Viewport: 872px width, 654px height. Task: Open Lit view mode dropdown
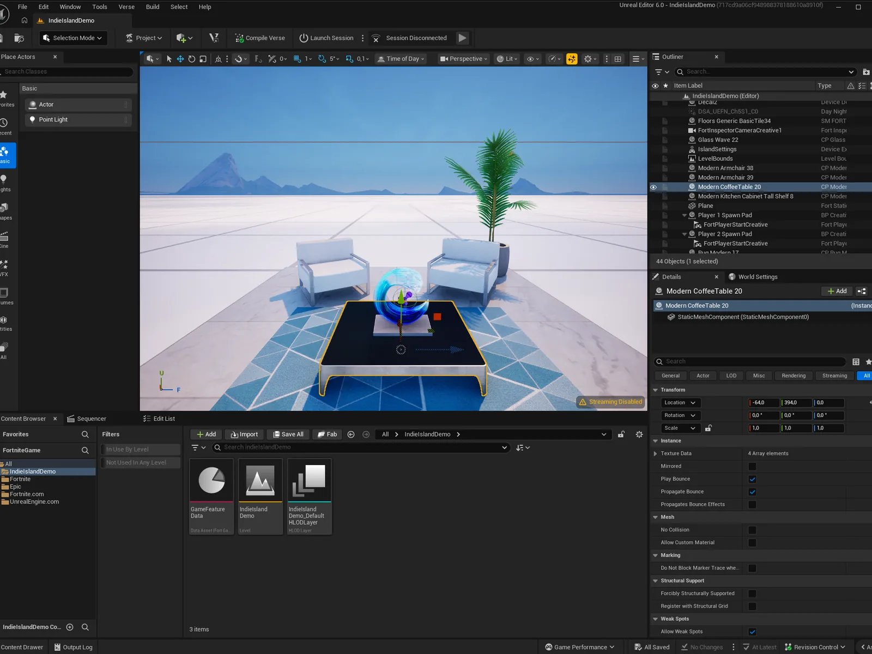click(507, 59)
